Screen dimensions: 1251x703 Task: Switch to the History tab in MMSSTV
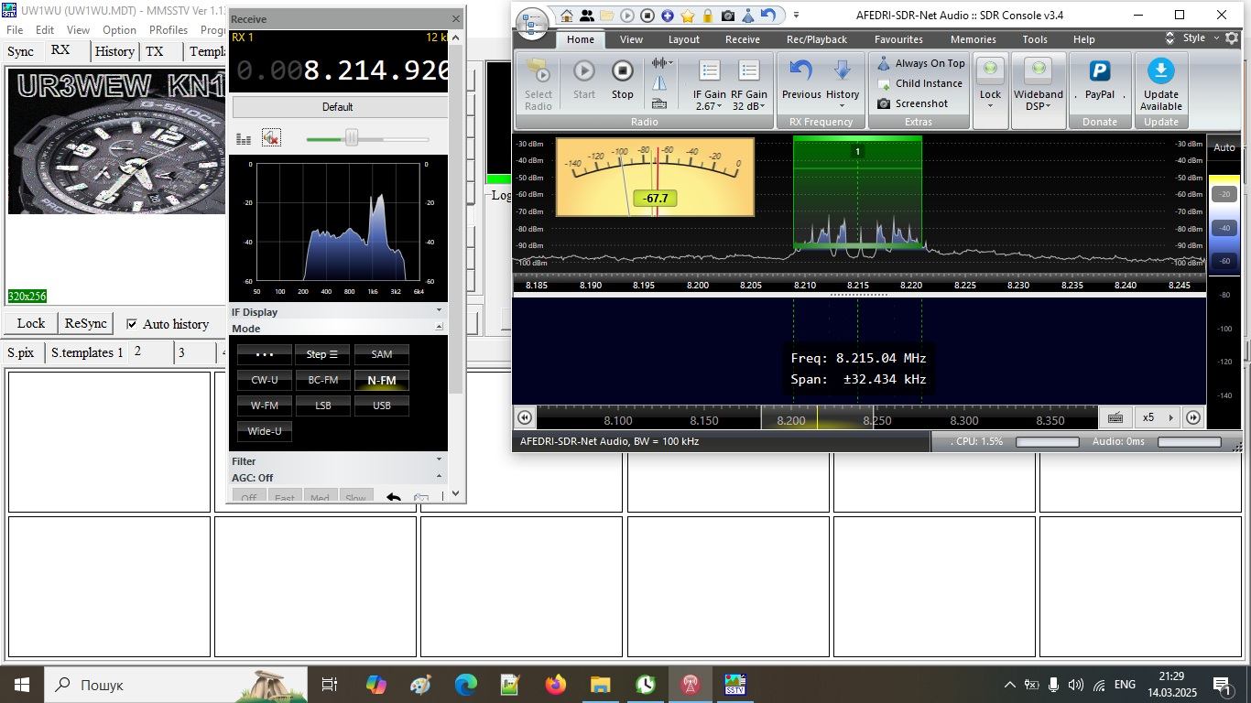coord(114,51)
